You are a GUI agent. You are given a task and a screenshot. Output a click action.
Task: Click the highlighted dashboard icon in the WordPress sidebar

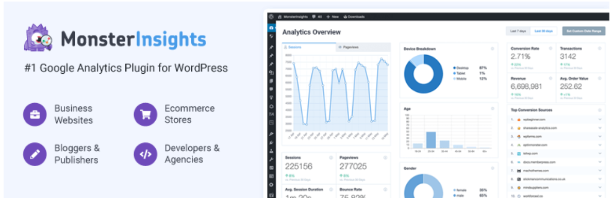(x=271, y=28)
